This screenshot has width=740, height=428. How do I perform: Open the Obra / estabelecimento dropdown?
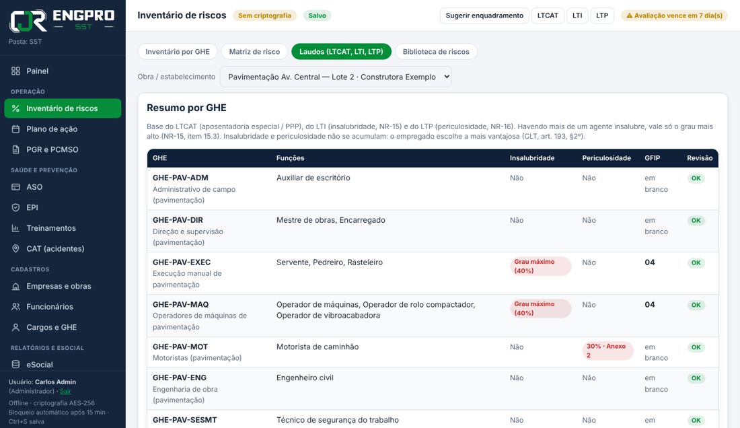click(x=336, y=77)
